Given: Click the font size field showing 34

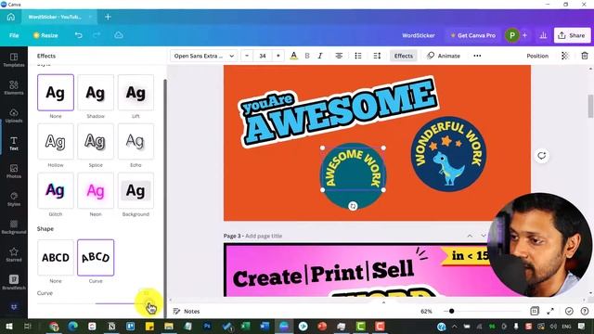Looking at the screenshot, I should click(x=263, y=56).
